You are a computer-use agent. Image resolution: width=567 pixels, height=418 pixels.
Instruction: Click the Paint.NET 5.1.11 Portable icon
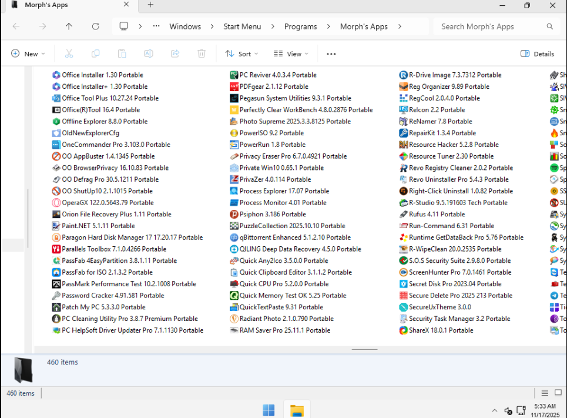click(56, 226)
